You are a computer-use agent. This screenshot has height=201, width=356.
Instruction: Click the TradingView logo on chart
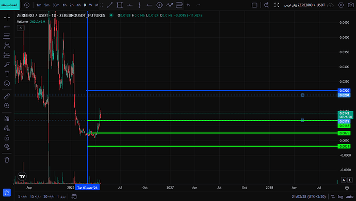click(22, 176)
